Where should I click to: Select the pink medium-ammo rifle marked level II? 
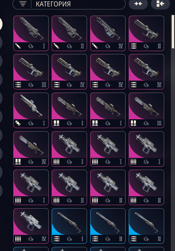tap(146, 33)
